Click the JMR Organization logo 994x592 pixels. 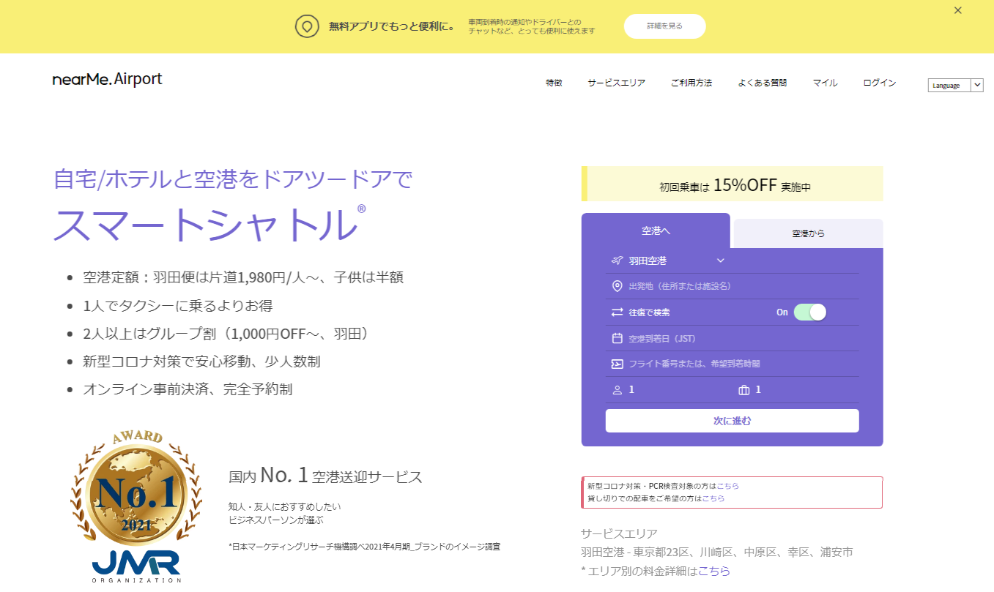(x=136, y=566)
